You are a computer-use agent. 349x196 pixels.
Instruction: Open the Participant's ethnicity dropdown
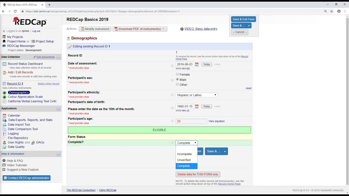click(197, 95)
